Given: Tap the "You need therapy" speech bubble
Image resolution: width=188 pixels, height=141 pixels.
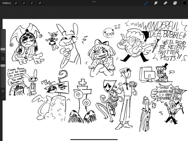Looking at the screenshot, I should (16, 81).
